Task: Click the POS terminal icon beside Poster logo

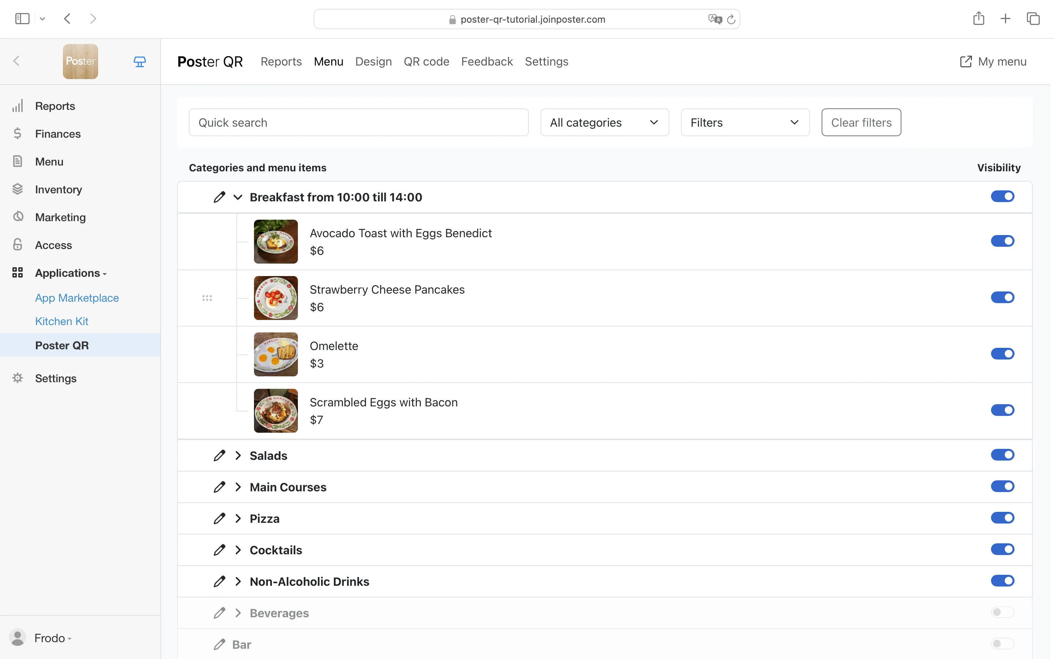Action: (139, 62)
